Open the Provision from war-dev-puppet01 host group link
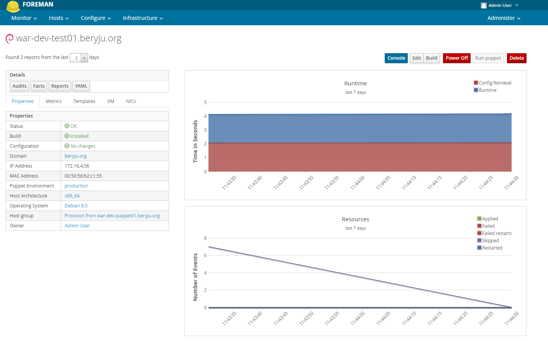The image size is (548, 341). coord(112,215)
